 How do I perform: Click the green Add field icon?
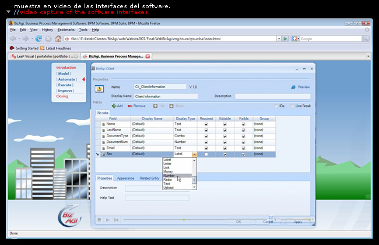[x=113, y=106]
